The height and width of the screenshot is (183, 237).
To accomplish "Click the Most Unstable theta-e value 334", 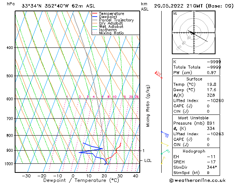I will coord(211,128).
